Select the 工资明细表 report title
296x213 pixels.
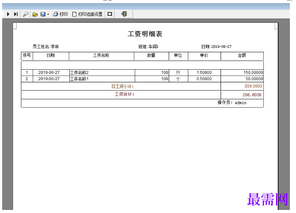pos(145,34)
